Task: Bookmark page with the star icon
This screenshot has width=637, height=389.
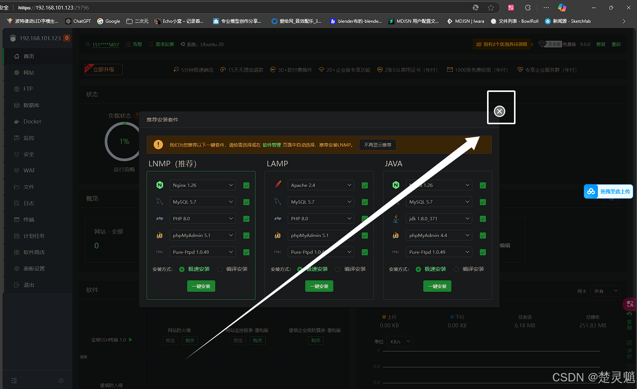Action: coord(491,8)
